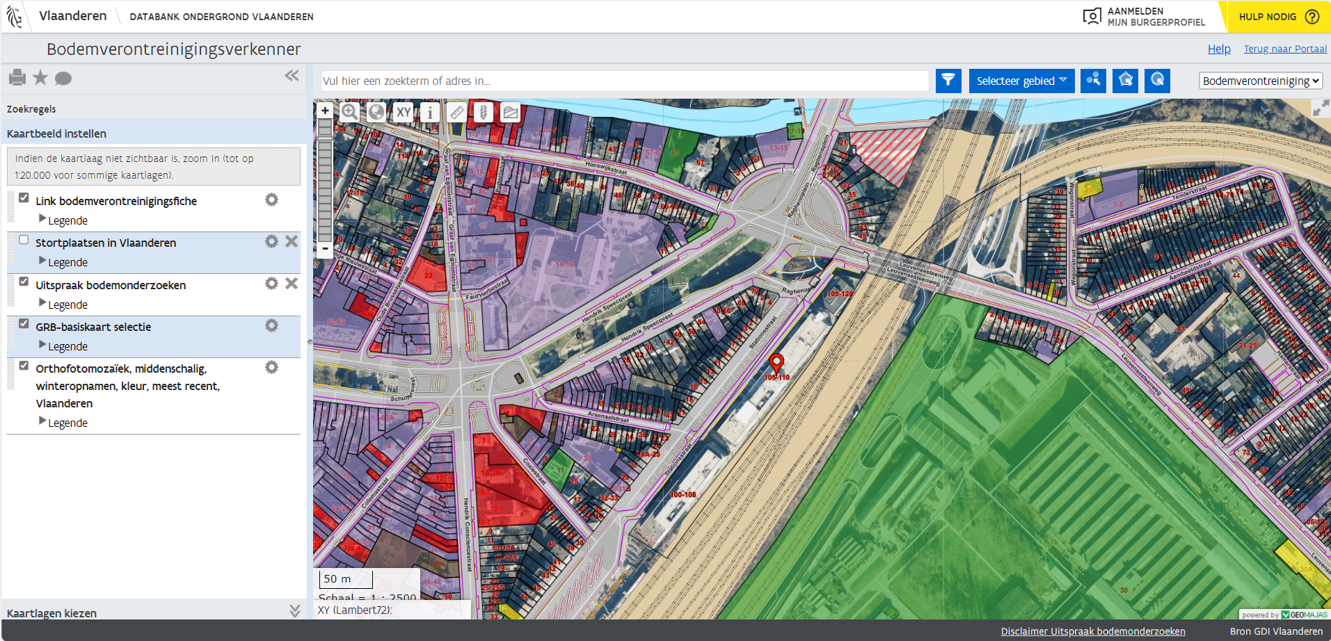Click the print icon in left panel
The width and height of the screenshot is (1331, 641).
click(x=17, y=78)
